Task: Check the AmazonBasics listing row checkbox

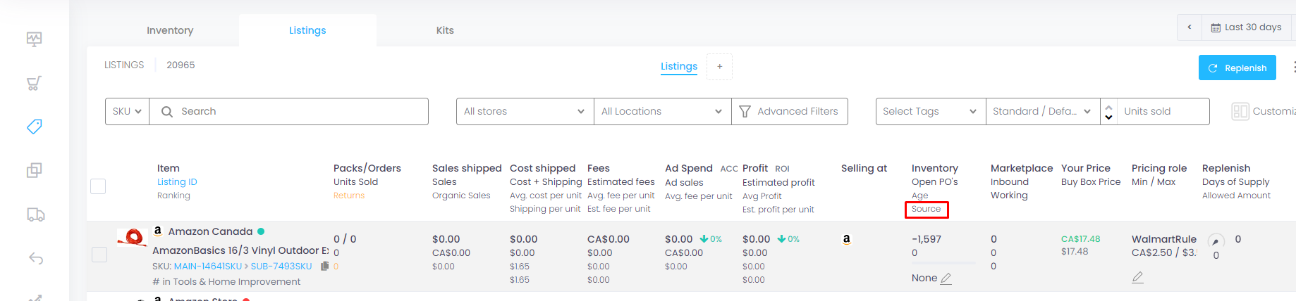Action: pos(99,255)
